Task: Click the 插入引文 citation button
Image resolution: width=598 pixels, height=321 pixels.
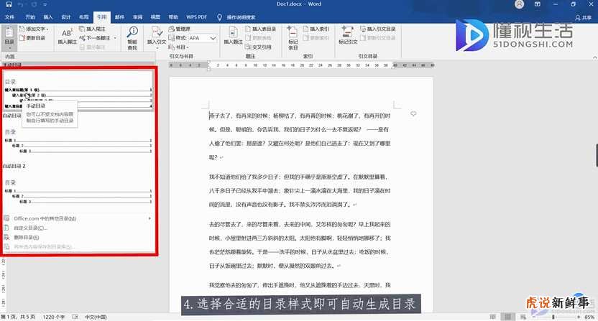Action: click(157, 37)
